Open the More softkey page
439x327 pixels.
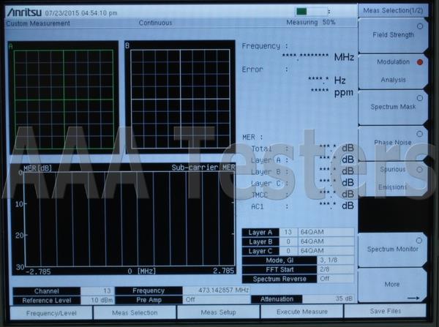[x=392, y=285]
